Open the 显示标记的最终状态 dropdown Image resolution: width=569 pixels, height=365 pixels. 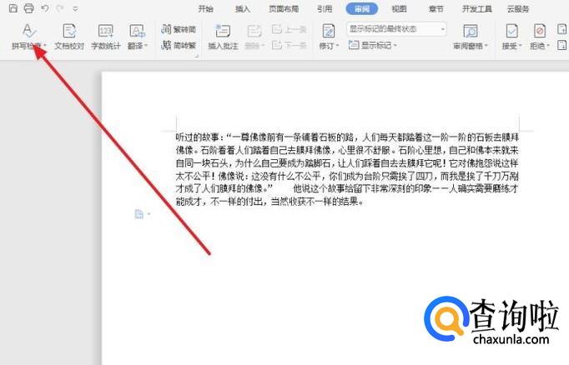click(396, 29)
